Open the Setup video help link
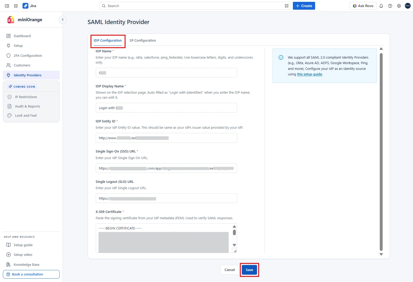This screenshot has height=282, width=413. [x=31, y=255]
